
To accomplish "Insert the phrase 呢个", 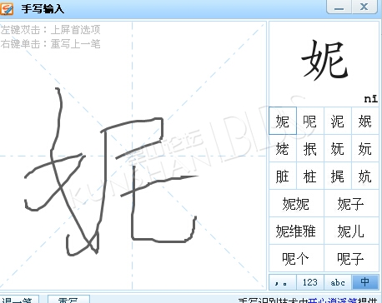I will point(296,258).
